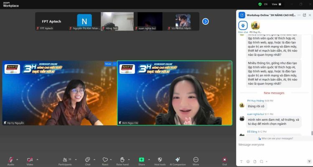Click the green Share screen icon
313x167 pixels.
[142, 159]
